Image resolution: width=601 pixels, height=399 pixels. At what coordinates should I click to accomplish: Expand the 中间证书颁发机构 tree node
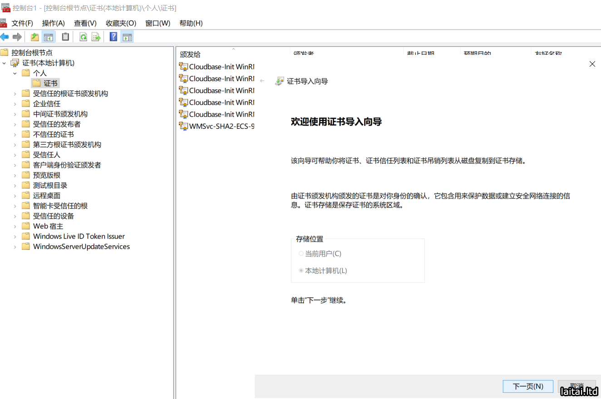pyautogui.click(x=15, y=114)
